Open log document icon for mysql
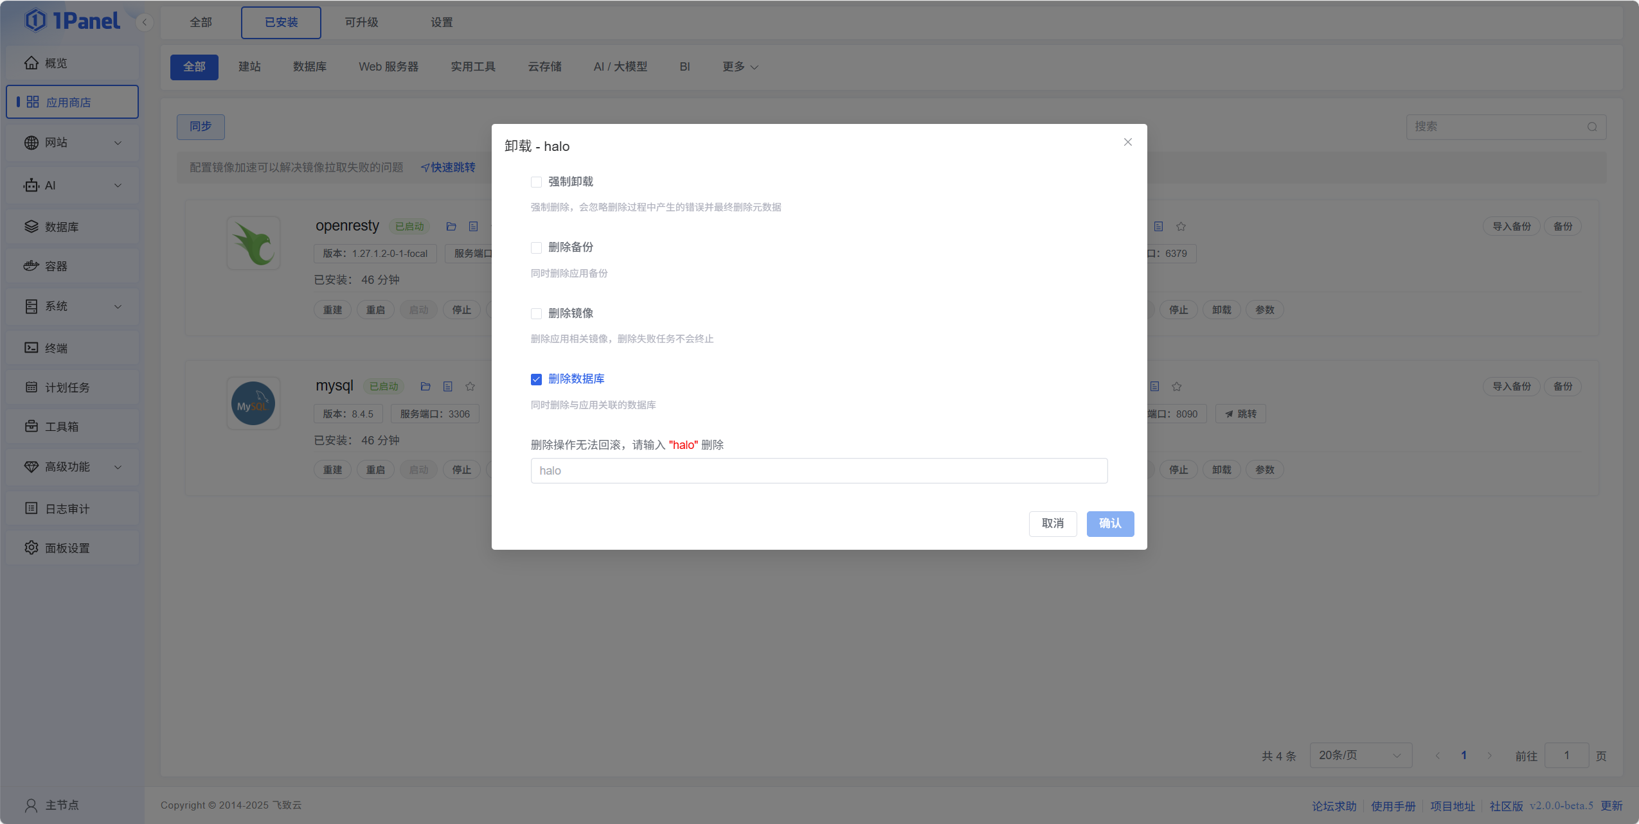Screen dimensions: 1639x824 click(x=448, y=387)
